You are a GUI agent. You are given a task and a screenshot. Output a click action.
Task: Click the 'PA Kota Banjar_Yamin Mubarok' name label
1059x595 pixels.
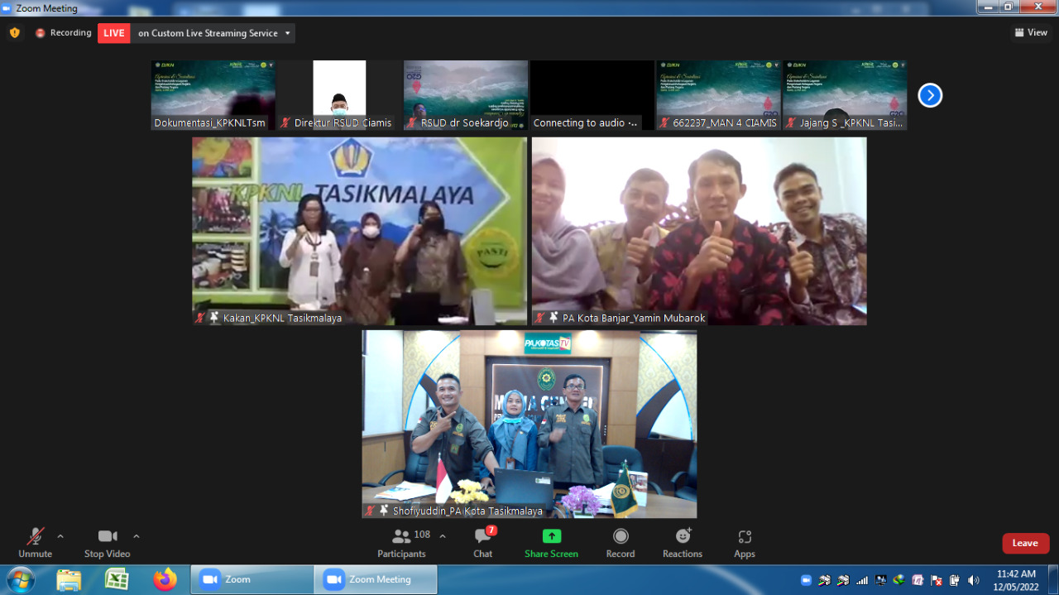point(635,318)
